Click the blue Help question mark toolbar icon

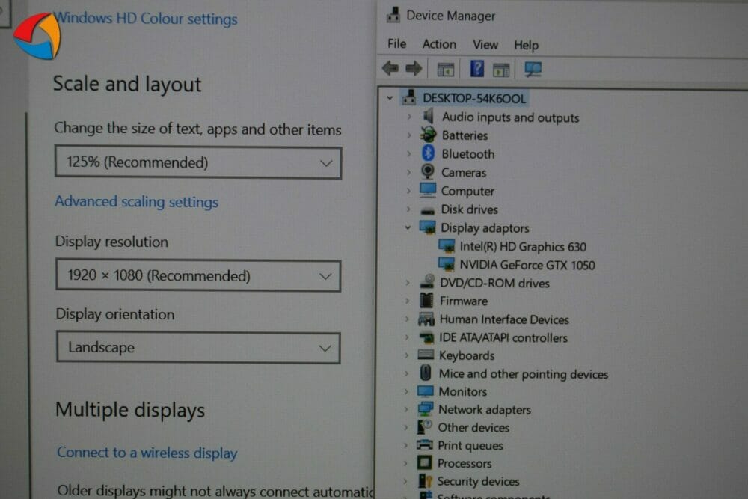pos(477,69)
